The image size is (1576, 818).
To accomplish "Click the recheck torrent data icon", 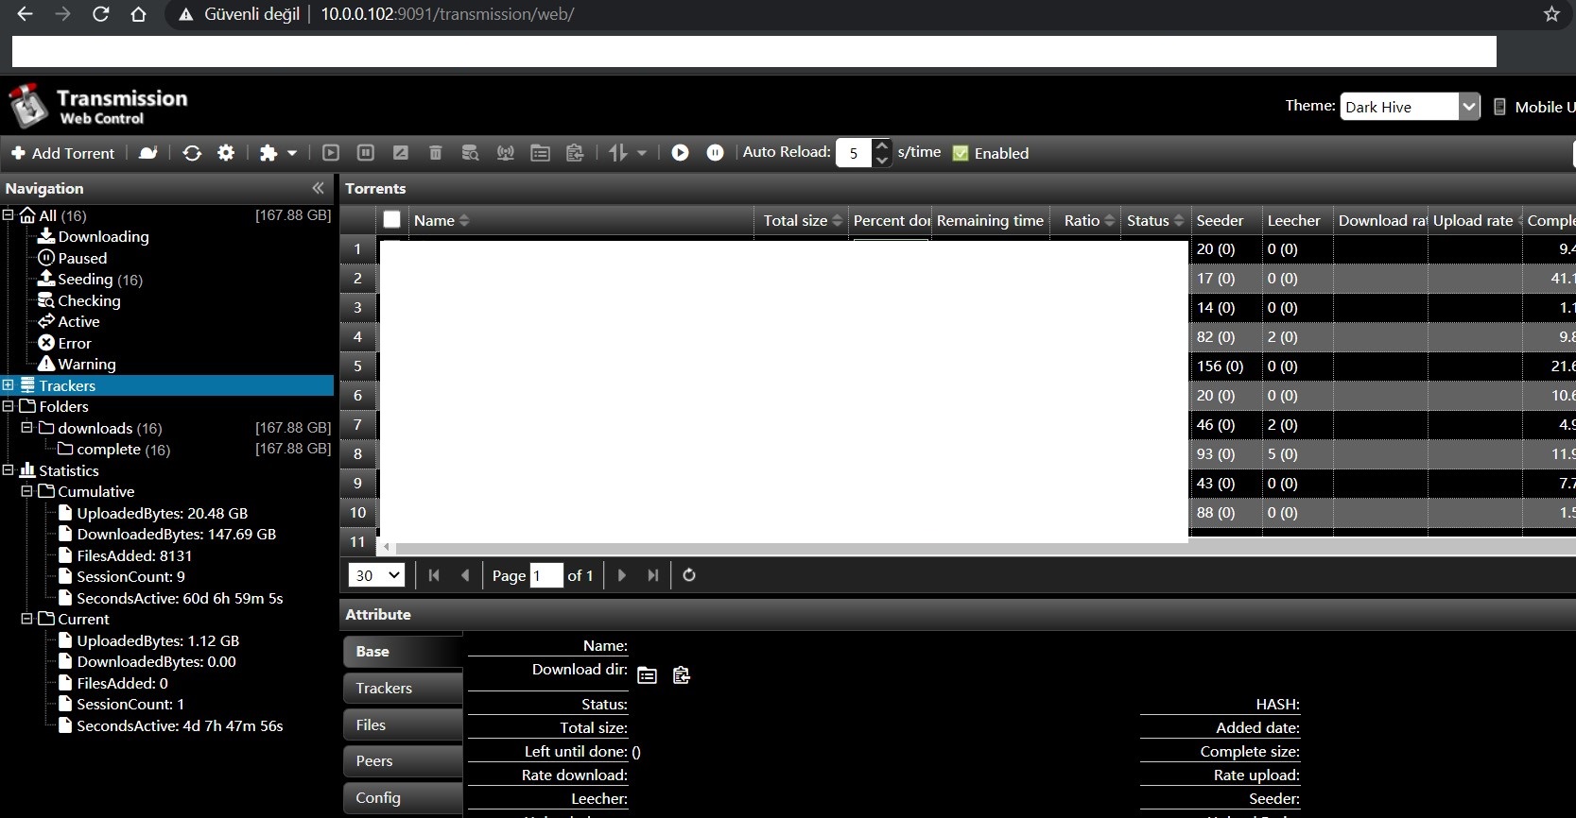I will [470, 153].
